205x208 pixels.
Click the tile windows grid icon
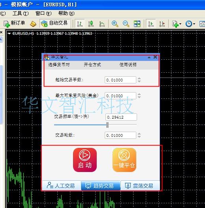pos(137,24)
